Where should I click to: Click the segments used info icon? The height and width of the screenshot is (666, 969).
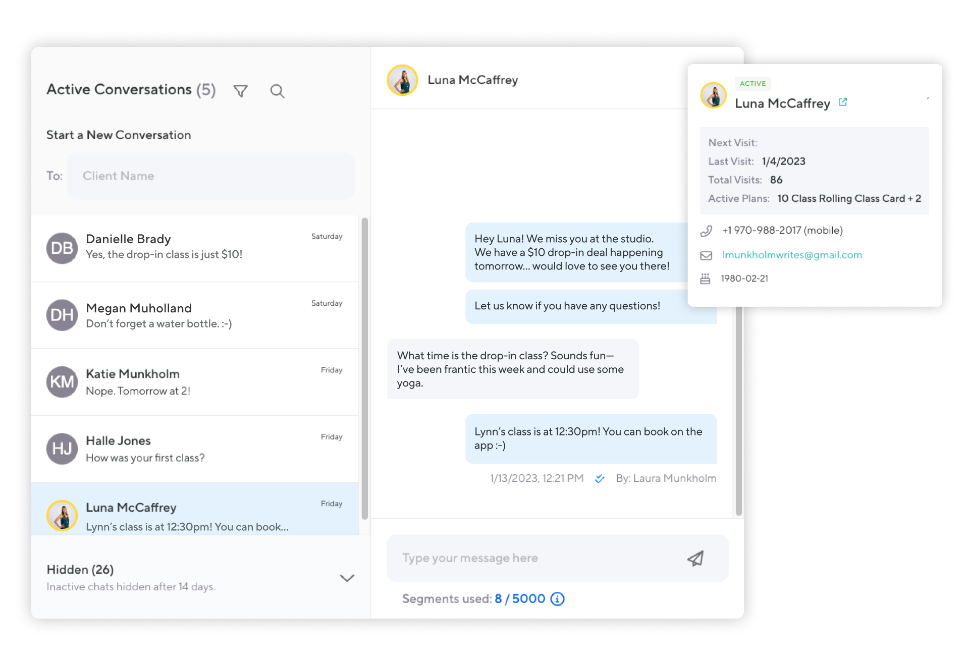[x=557, y=599]
